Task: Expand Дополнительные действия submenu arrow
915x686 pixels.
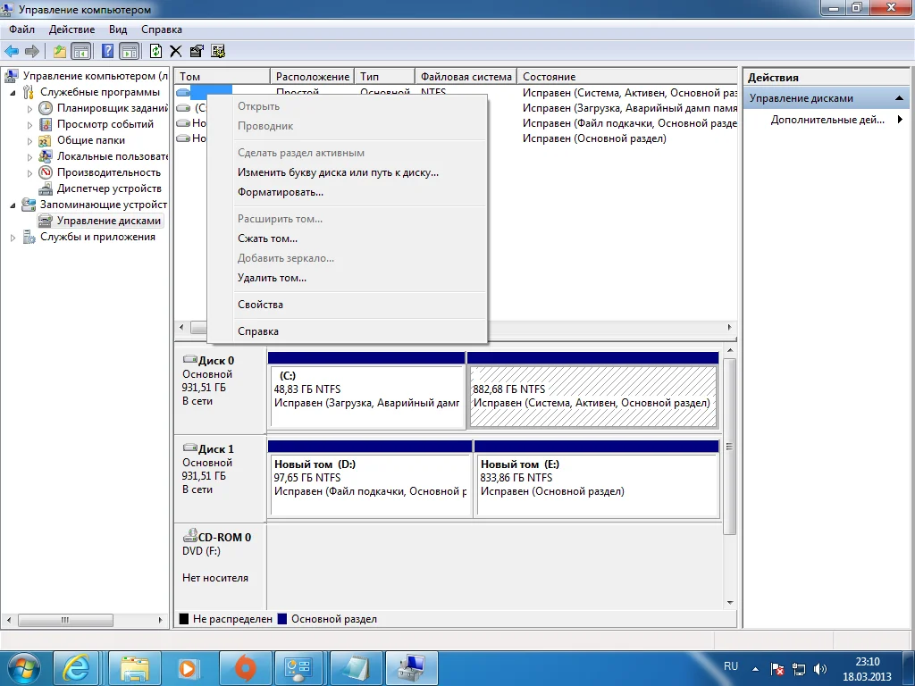Action: coord(900,120)
